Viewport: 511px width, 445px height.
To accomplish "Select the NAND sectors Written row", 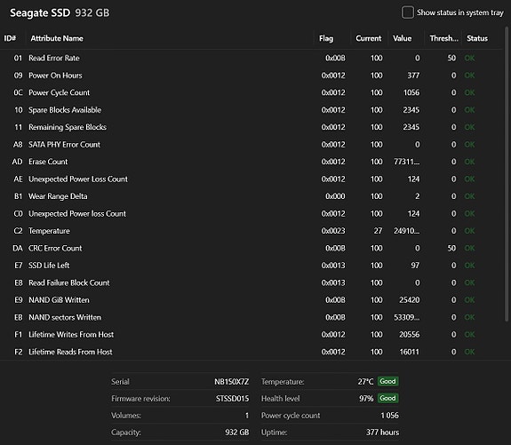I will point(251,317).
